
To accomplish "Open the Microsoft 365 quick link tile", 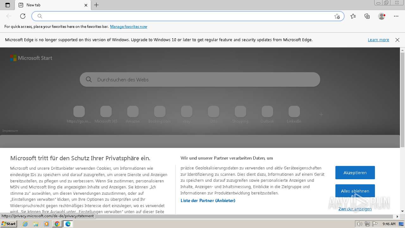I will [x=106, y=115].
